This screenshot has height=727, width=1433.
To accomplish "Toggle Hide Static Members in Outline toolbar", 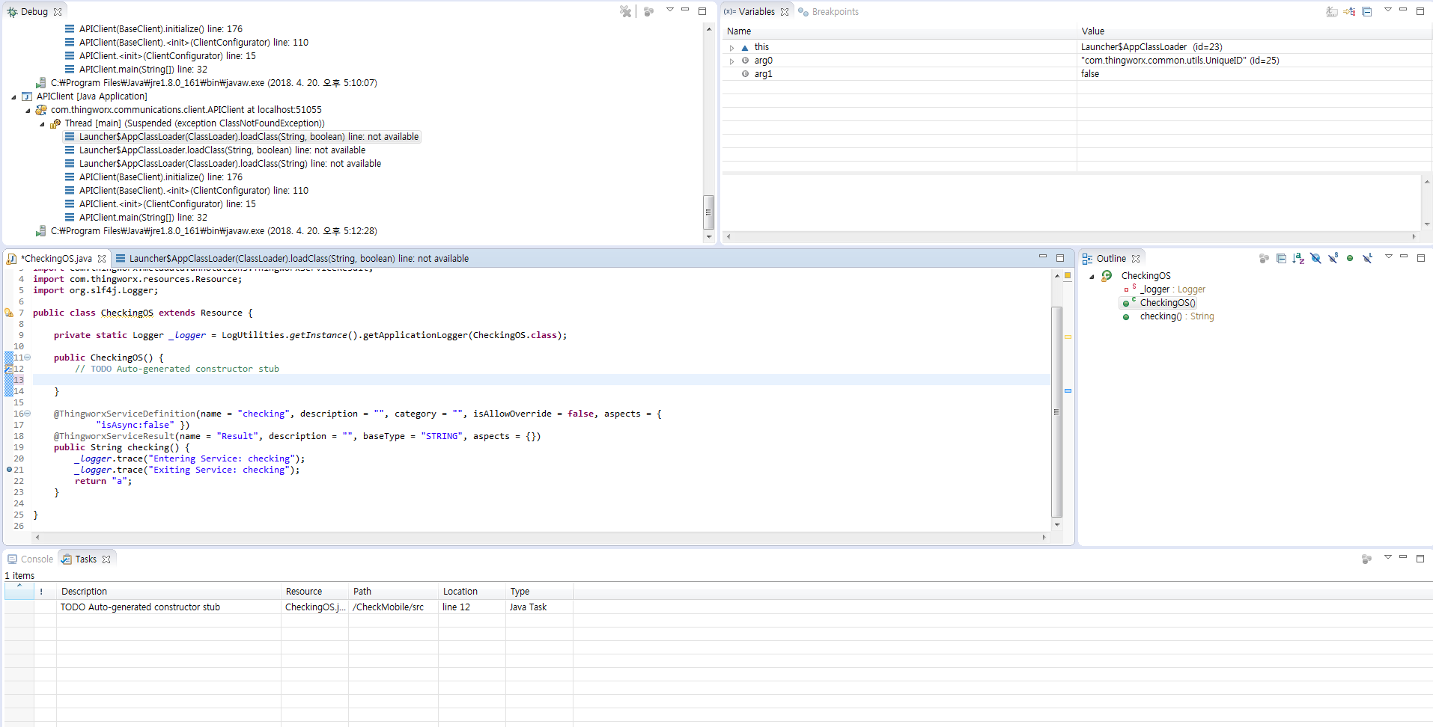I will click(1333, 258).
